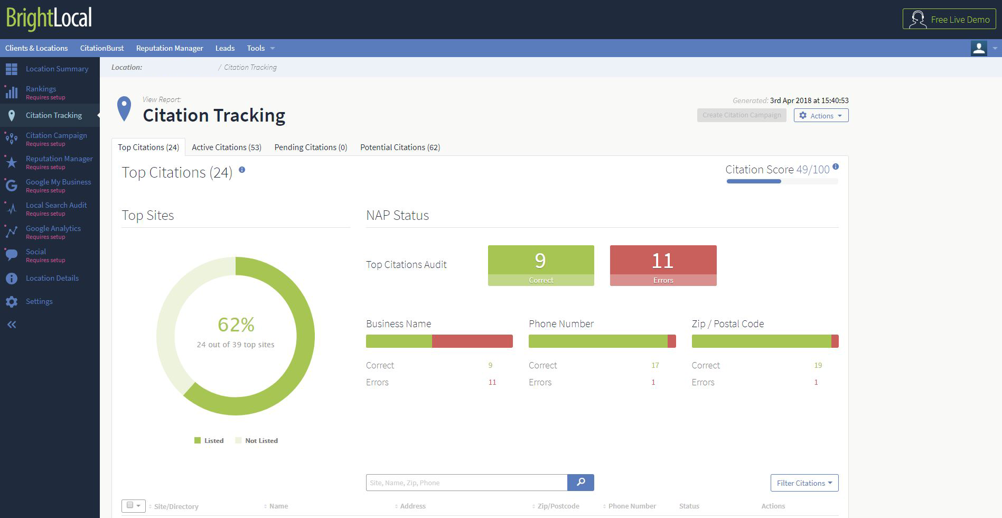Screen dimensions: 1002x518
Task: Sort table by Address column
Action: tap(410, 506)
